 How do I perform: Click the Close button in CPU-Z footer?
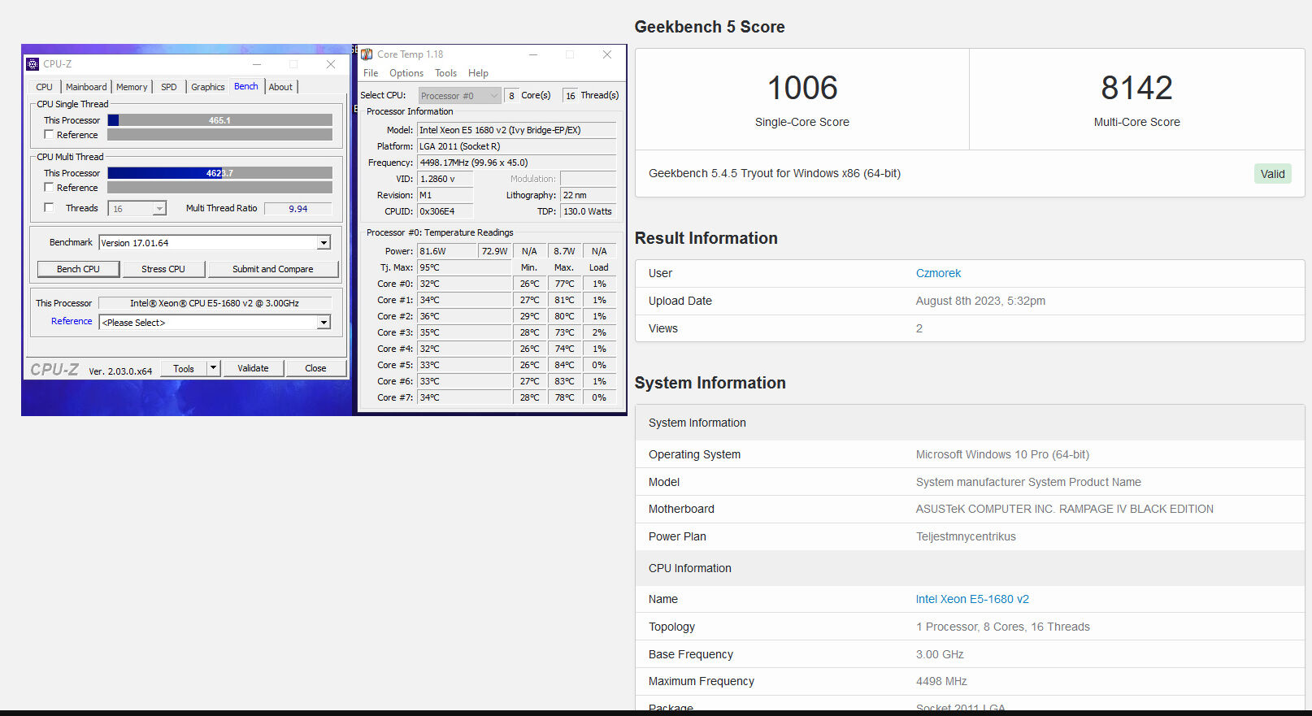(x=316, y=368)
